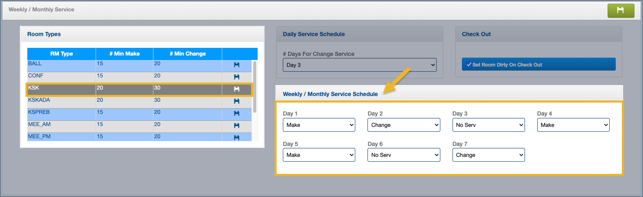This screenshot has width=643, height=197.
Task: Select the KSKADA room type
Action: click(x=39, y=100)
